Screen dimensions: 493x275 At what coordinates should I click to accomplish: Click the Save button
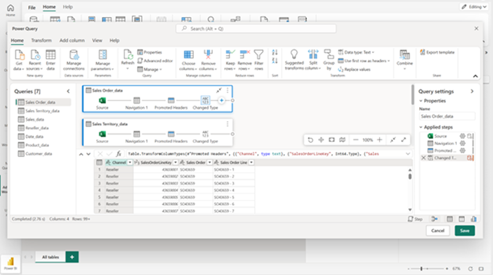coord(465,230)
